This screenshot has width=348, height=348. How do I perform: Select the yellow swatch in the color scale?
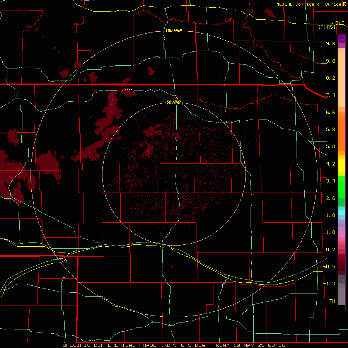click(341, 165)
